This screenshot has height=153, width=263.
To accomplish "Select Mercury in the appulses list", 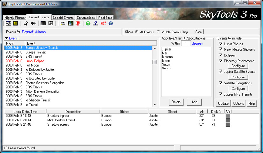I will pos(167,57).
